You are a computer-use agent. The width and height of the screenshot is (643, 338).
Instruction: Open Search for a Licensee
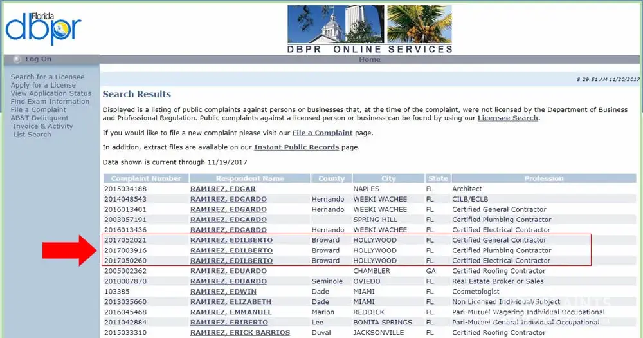[x=48, y=77]
